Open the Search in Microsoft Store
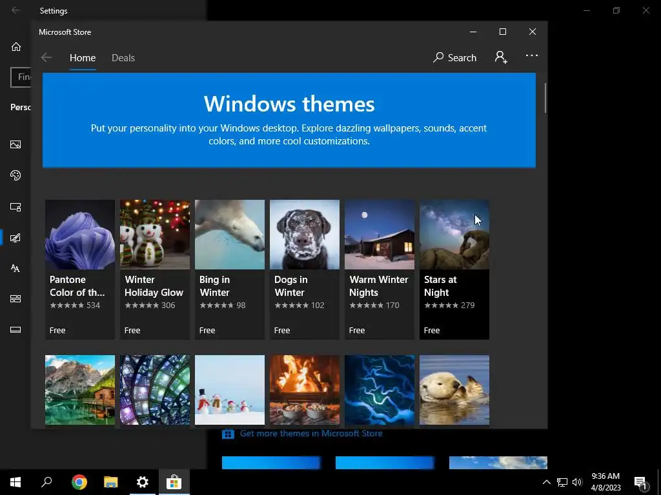 (455, 57)
